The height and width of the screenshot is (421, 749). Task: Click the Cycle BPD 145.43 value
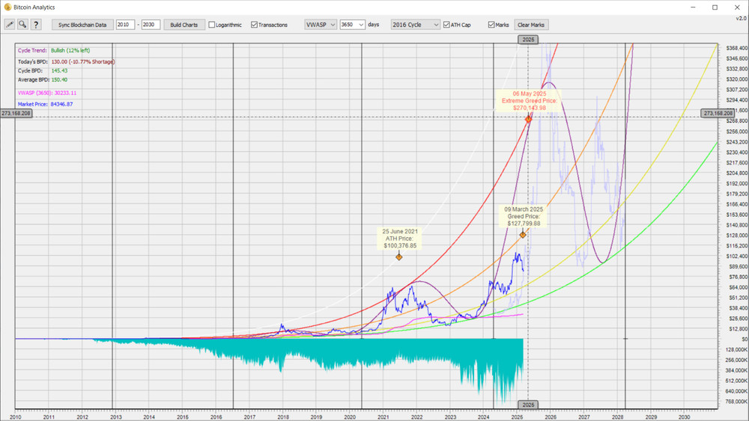[59, 70]
